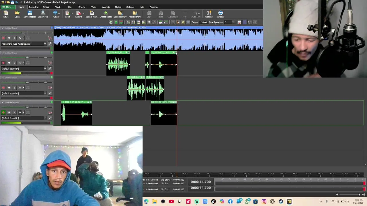Arm recording on the third track
This screenshot has height=206, width=367.
[x=3, y=88]
